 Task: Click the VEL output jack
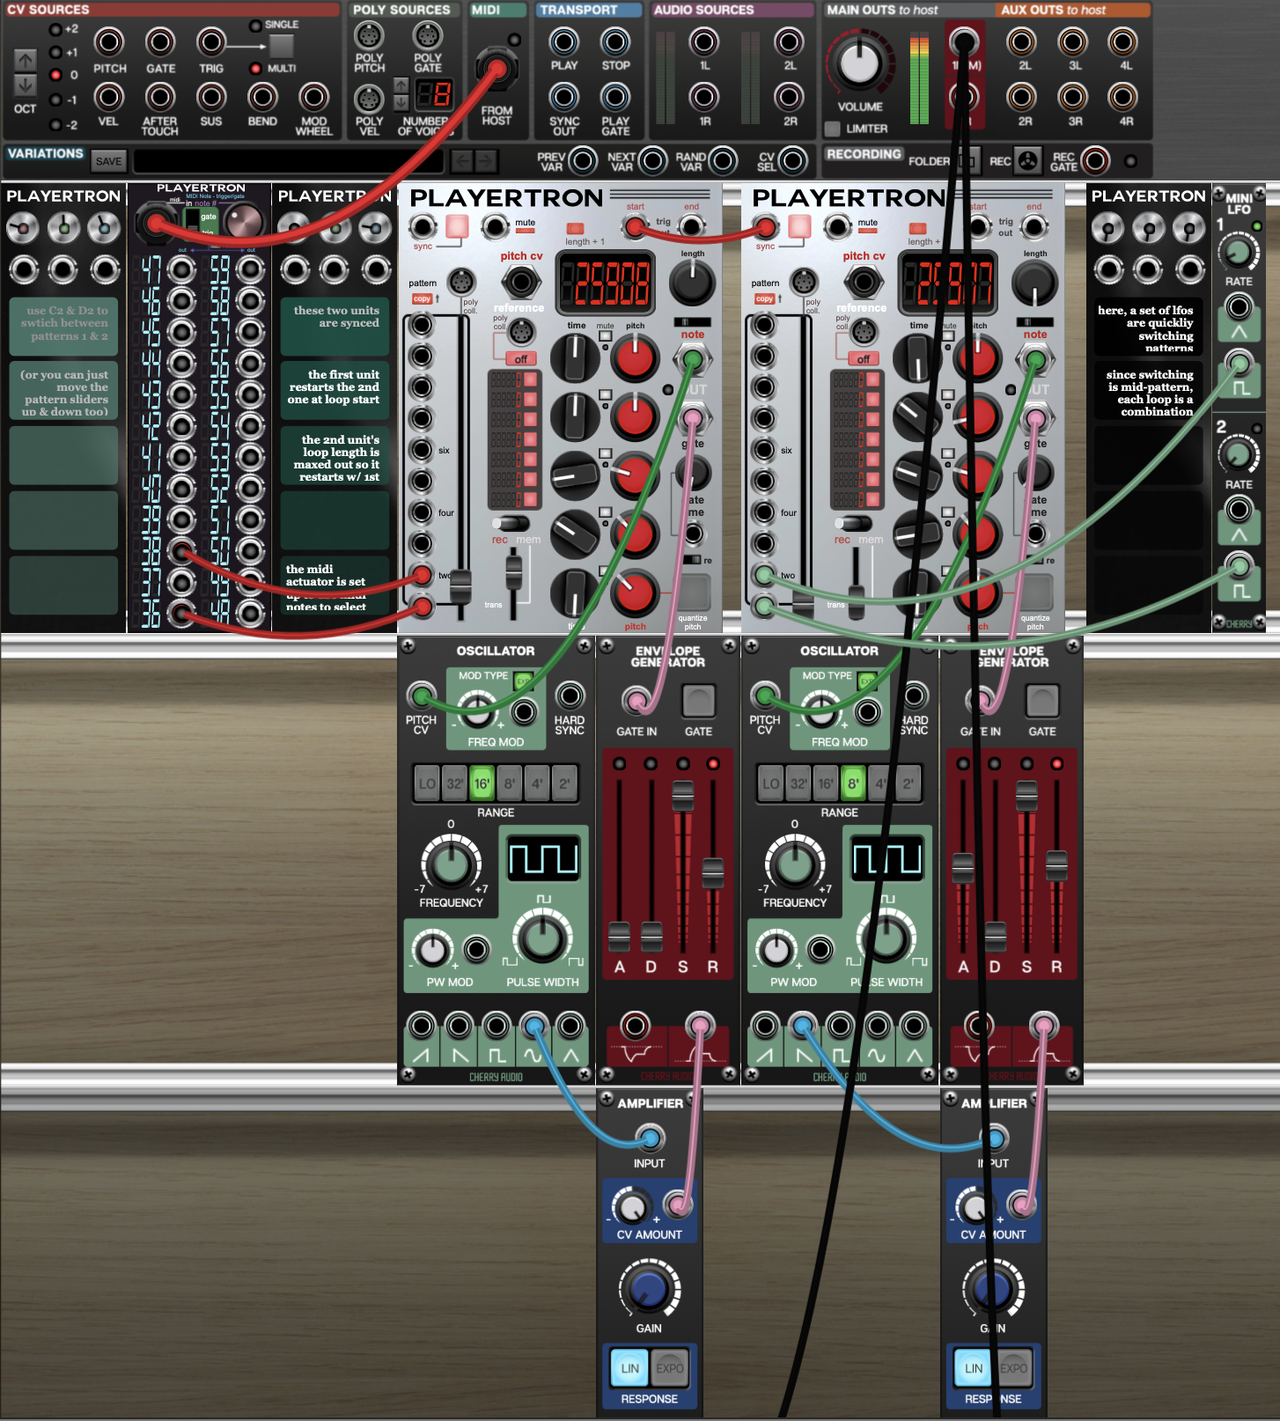click(109, 97)
